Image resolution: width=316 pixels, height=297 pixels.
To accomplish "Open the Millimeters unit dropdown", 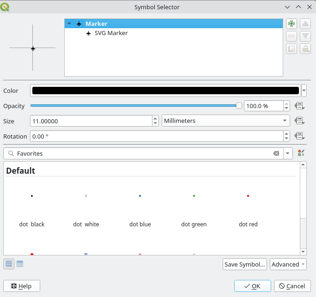I will (225, 121).
